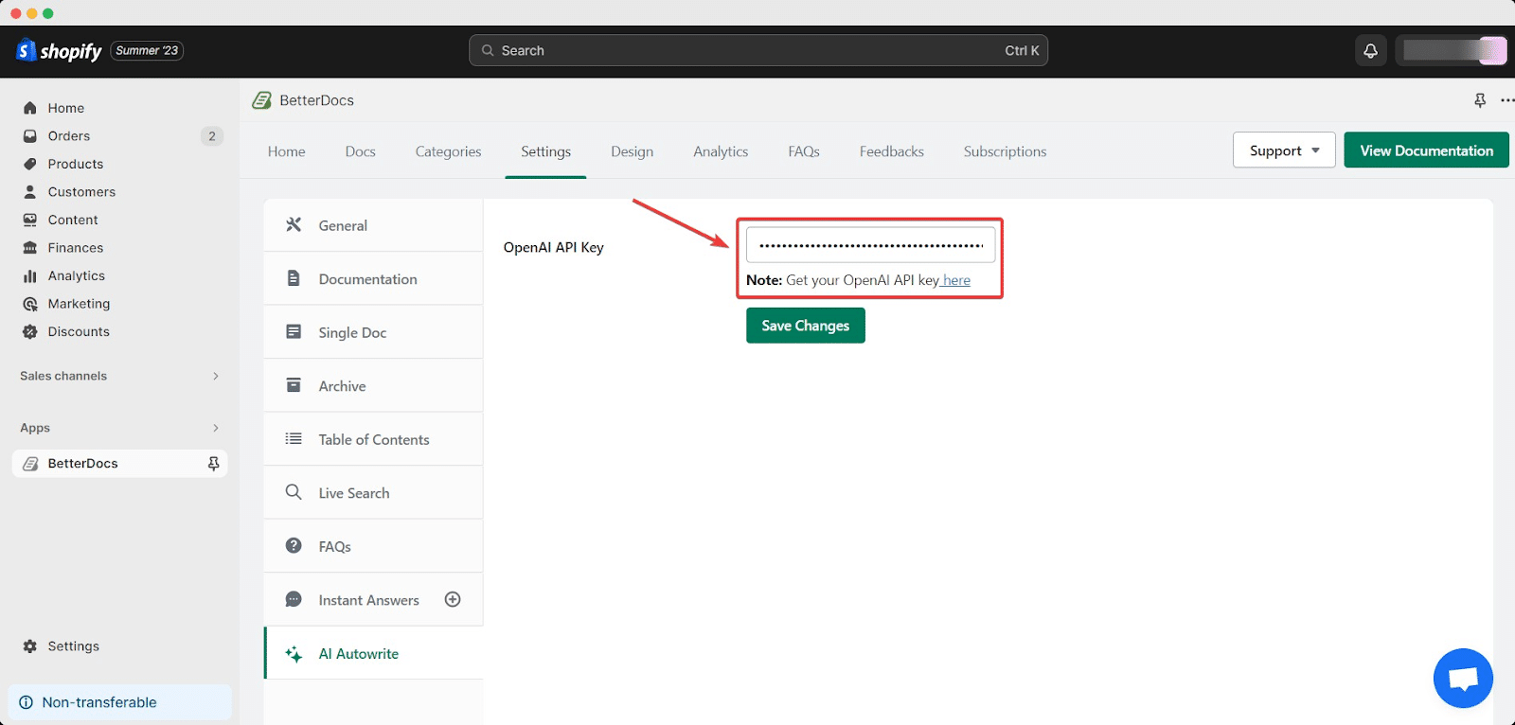Image resolution: width=1515 pixels, height=725 pixels.
Task: Open the Feedbacks tab
Action: click(892, 151)
